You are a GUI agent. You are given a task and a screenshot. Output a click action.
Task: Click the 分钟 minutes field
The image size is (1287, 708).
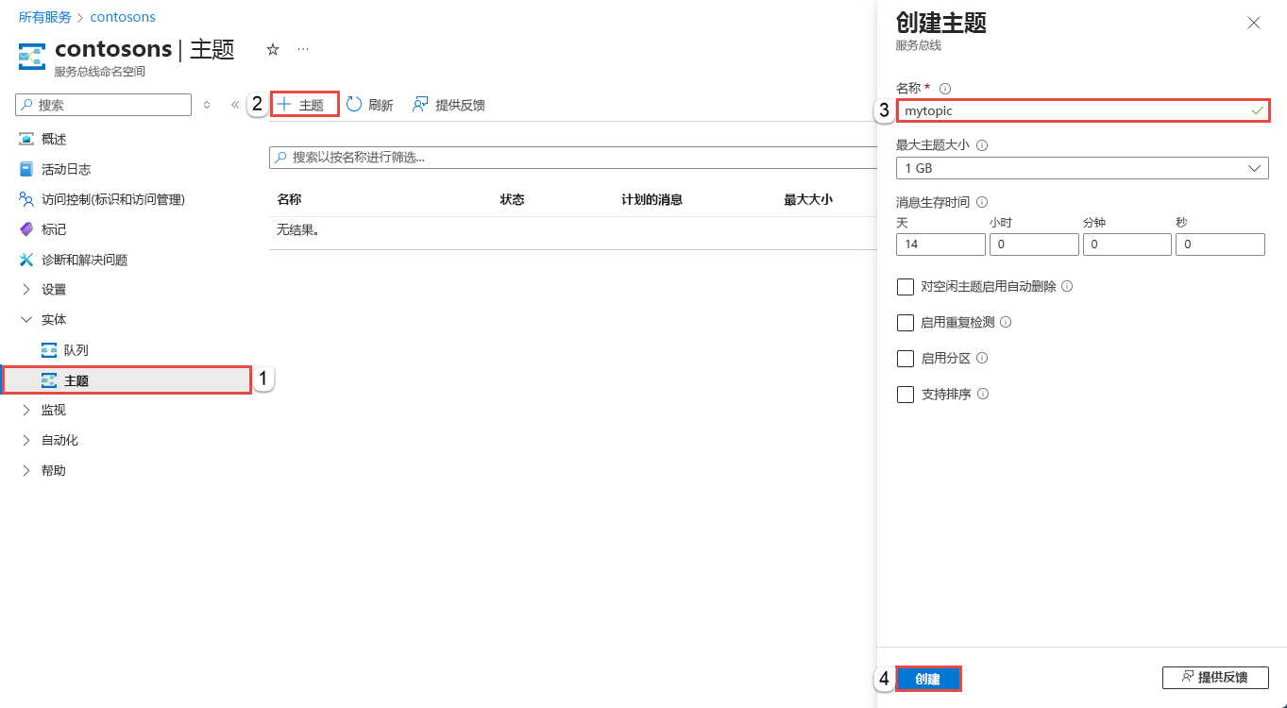1127,244
